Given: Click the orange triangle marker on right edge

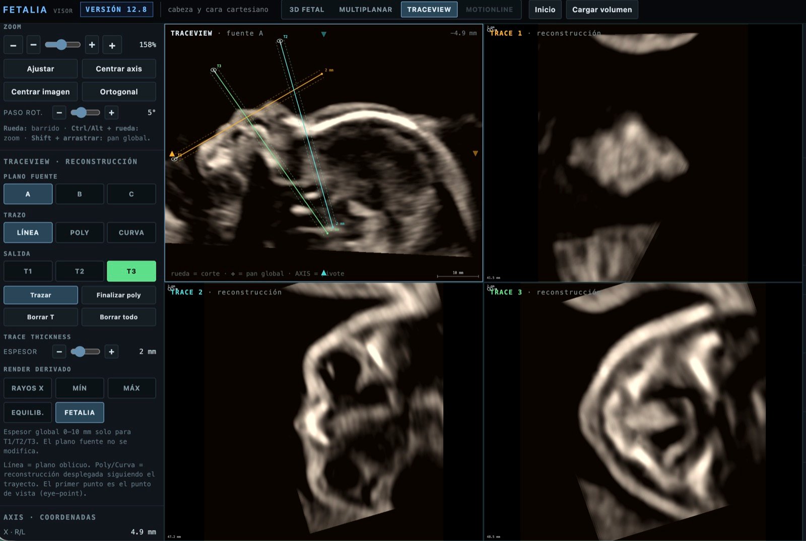Looking at the screenshot, I should pyautogui.click(x=475, y=154).
